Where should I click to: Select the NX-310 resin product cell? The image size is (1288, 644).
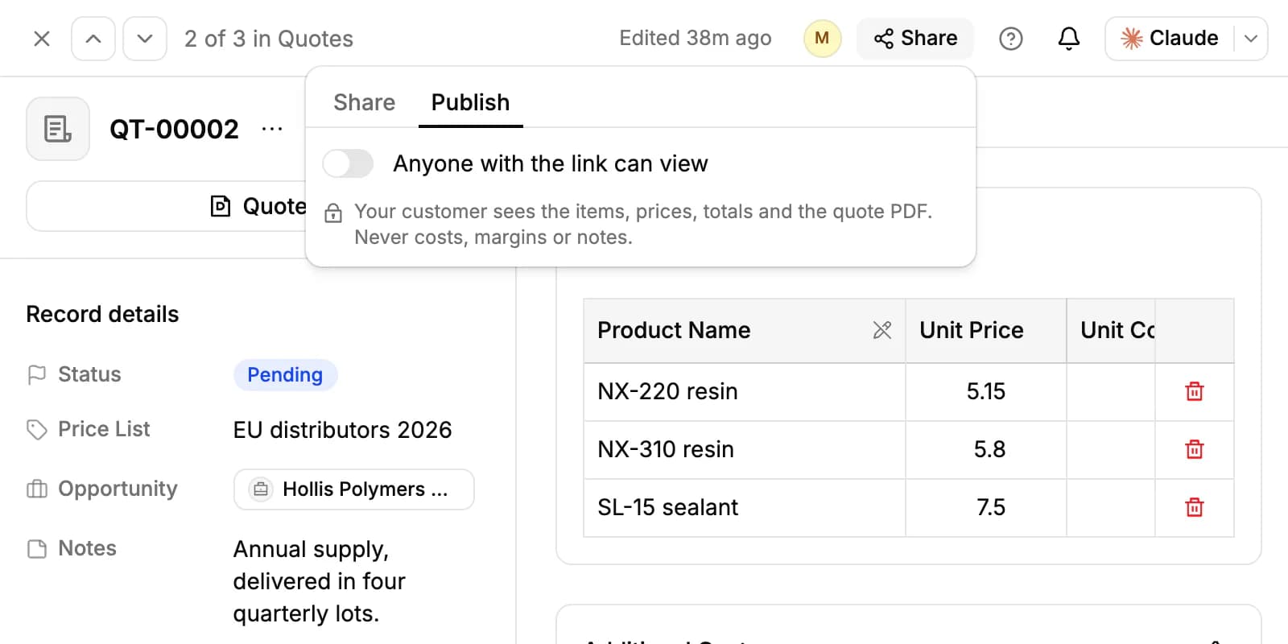[745, 450]
